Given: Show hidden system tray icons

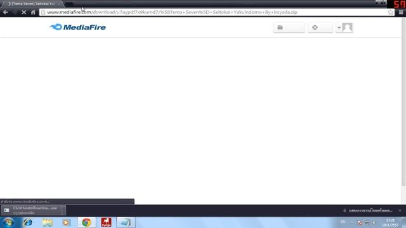Looking at the screenshot, I should 351,222.
